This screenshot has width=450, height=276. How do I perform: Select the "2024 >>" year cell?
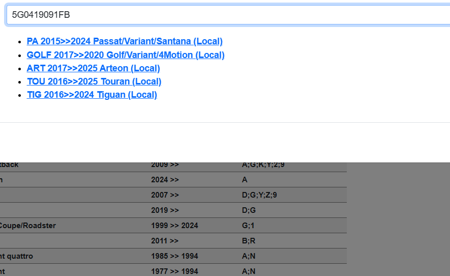[x=165, y=180]
